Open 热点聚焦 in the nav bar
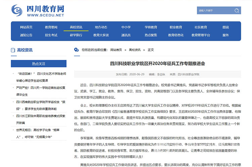Viewport: 252px width, 167px height. point(151,35)
